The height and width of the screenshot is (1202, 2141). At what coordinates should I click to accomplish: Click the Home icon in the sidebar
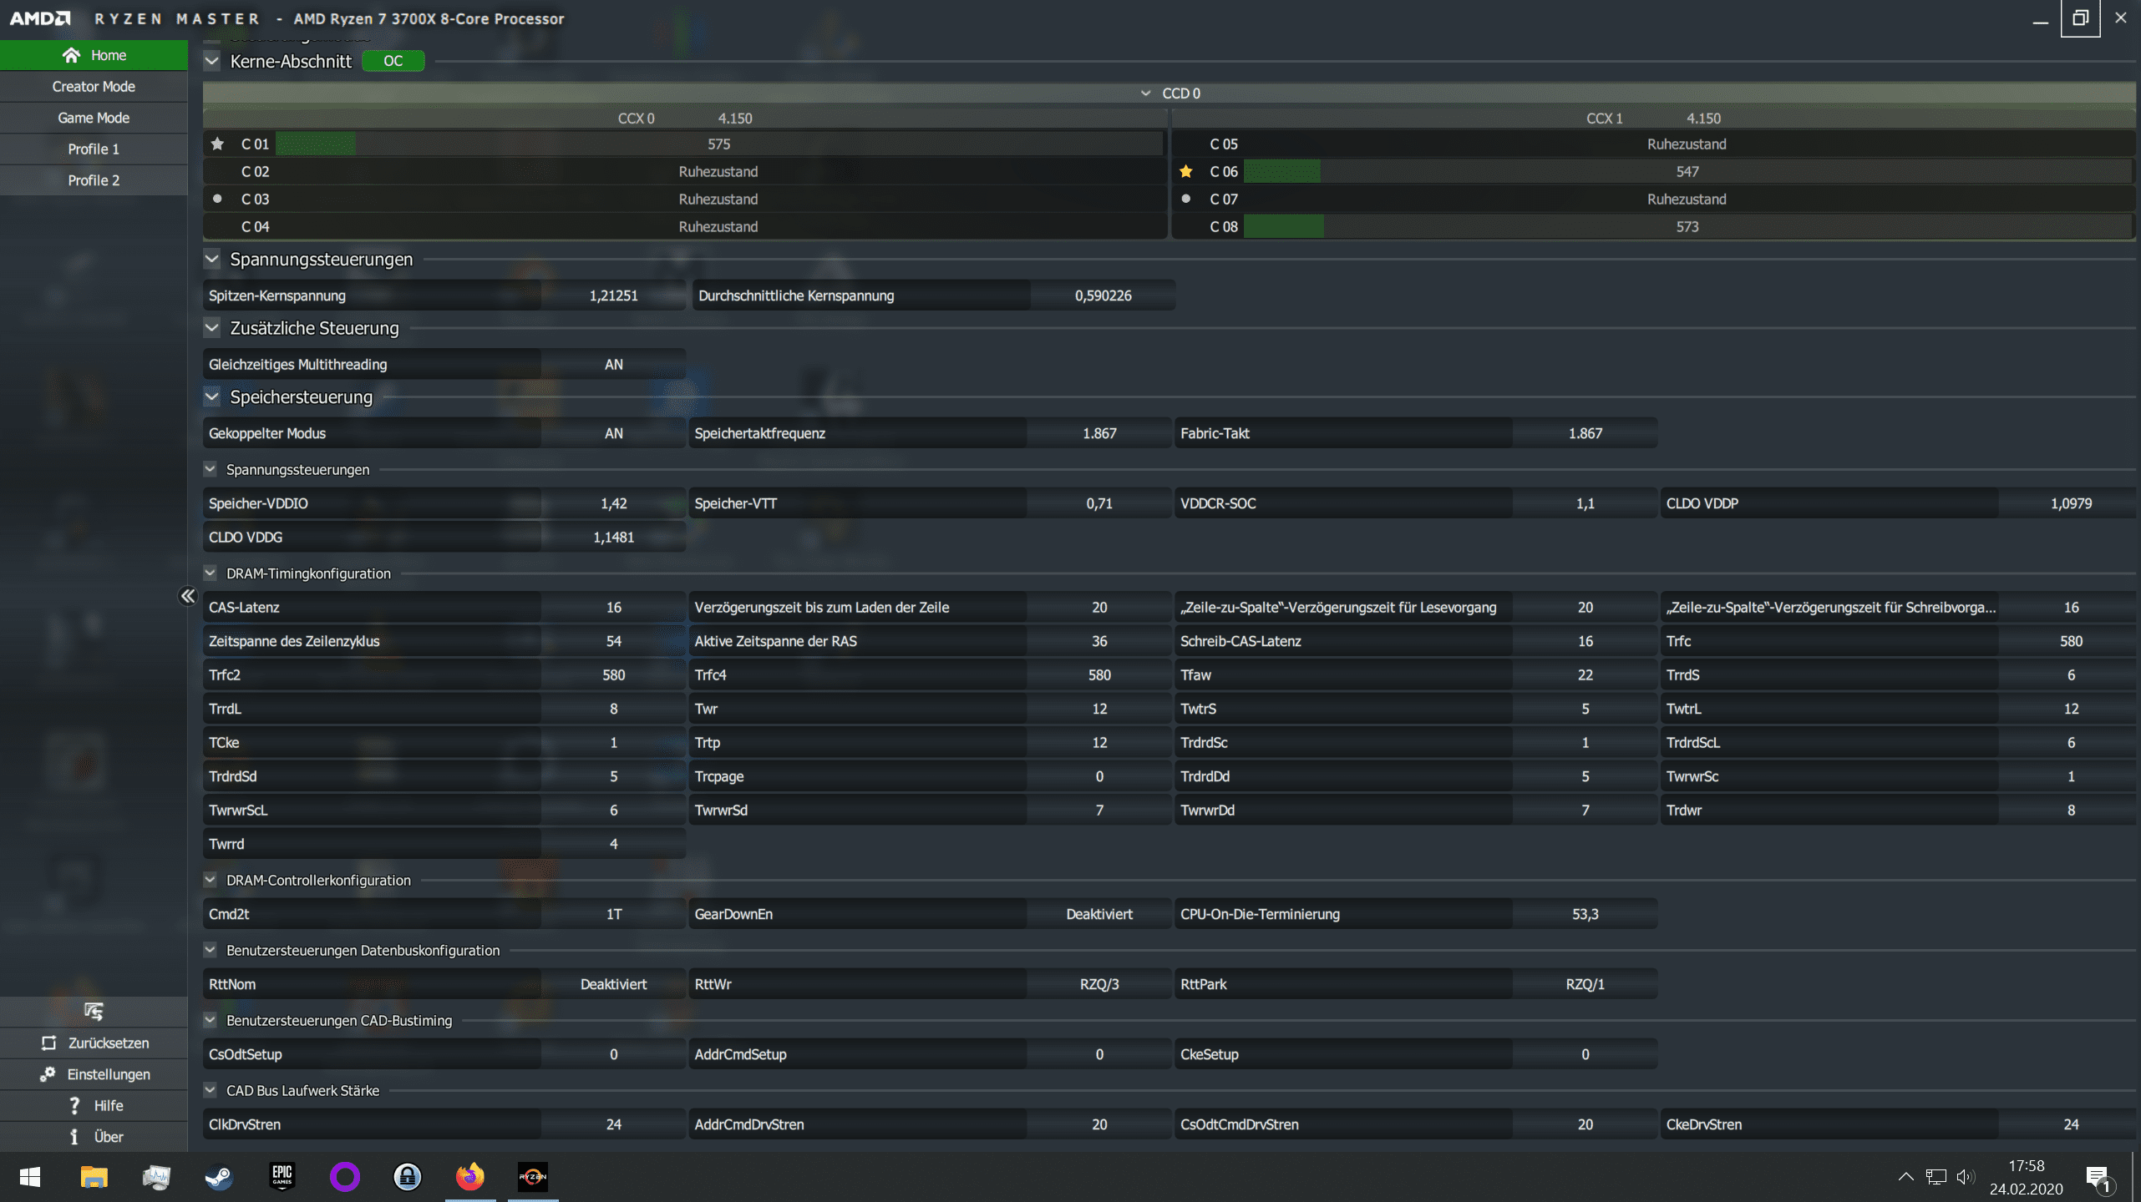coord(72,55)
